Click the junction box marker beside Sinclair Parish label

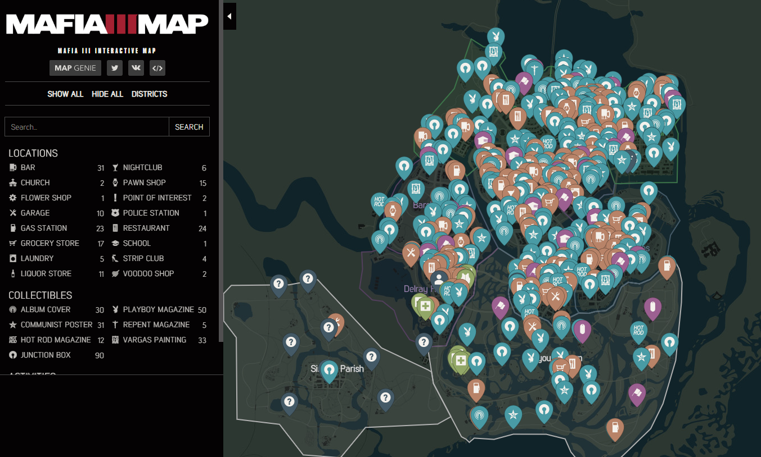tap(329, 371)
